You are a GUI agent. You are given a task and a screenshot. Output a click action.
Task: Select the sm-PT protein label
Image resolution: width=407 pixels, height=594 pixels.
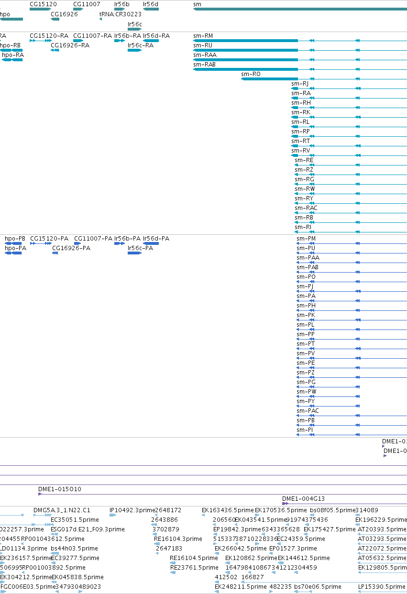tap(306, 344)
